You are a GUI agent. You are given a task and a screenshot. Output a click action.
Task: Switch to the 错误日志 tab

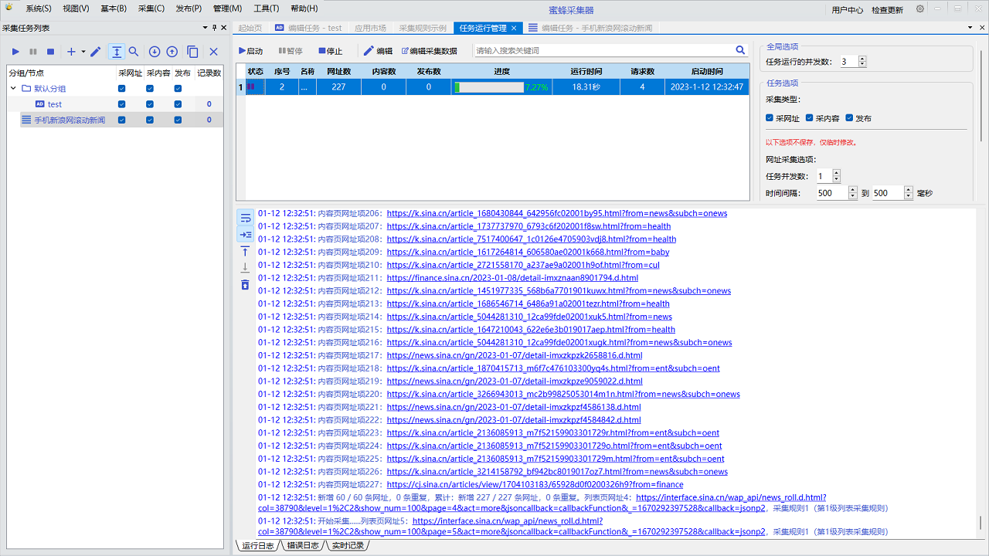point(302,546)
